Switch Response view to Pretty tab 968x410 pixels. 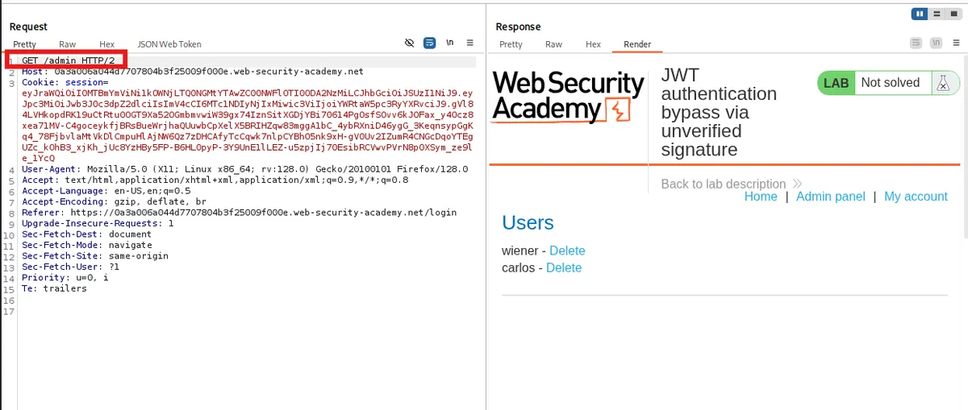pos(511,44)
